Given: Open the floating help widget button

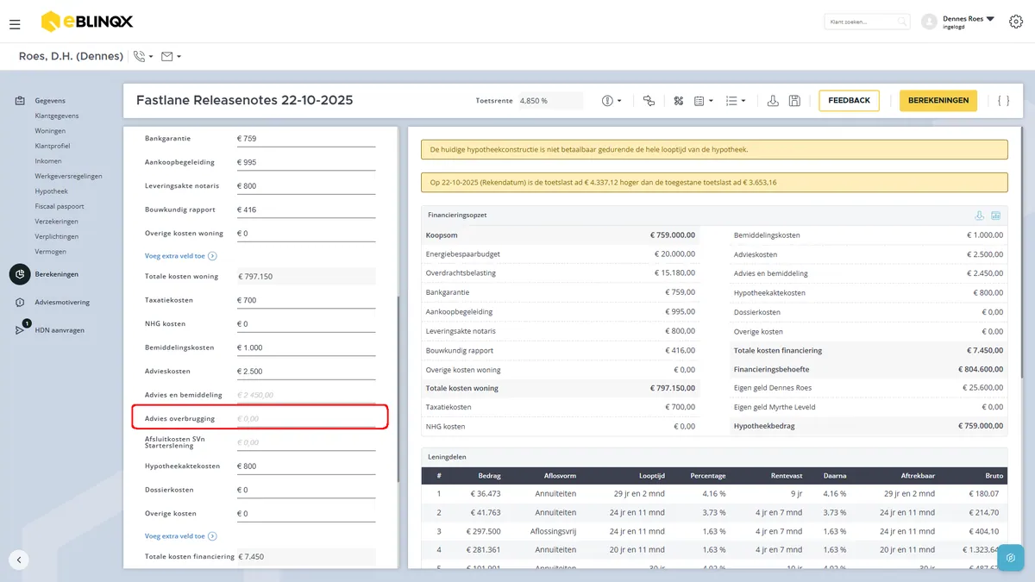Looking at the screenshot, I should [x=1010, y=558].
